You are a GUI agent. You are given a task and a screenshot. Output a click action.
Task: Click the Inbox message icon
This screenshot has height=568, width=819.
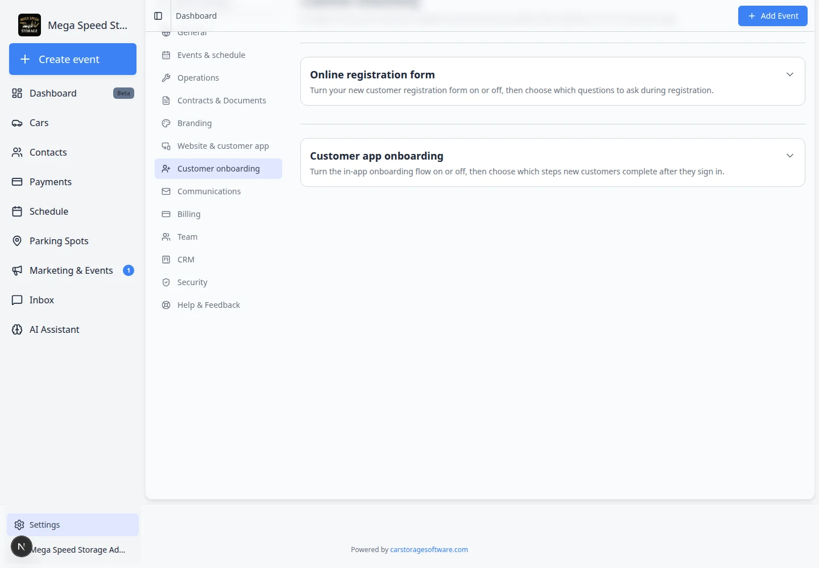17,300
